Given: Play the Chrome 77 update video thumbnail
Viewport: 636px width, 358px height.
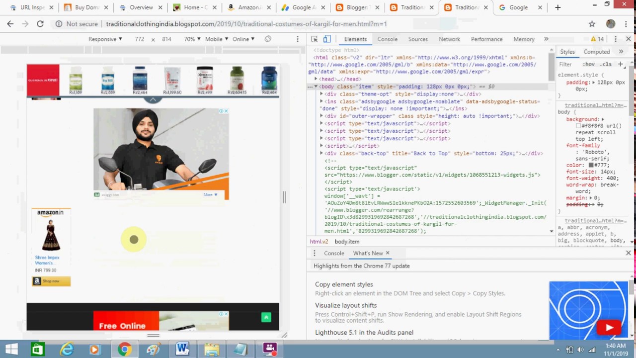Looking at the screenshot, I should (x=609, y=328).
